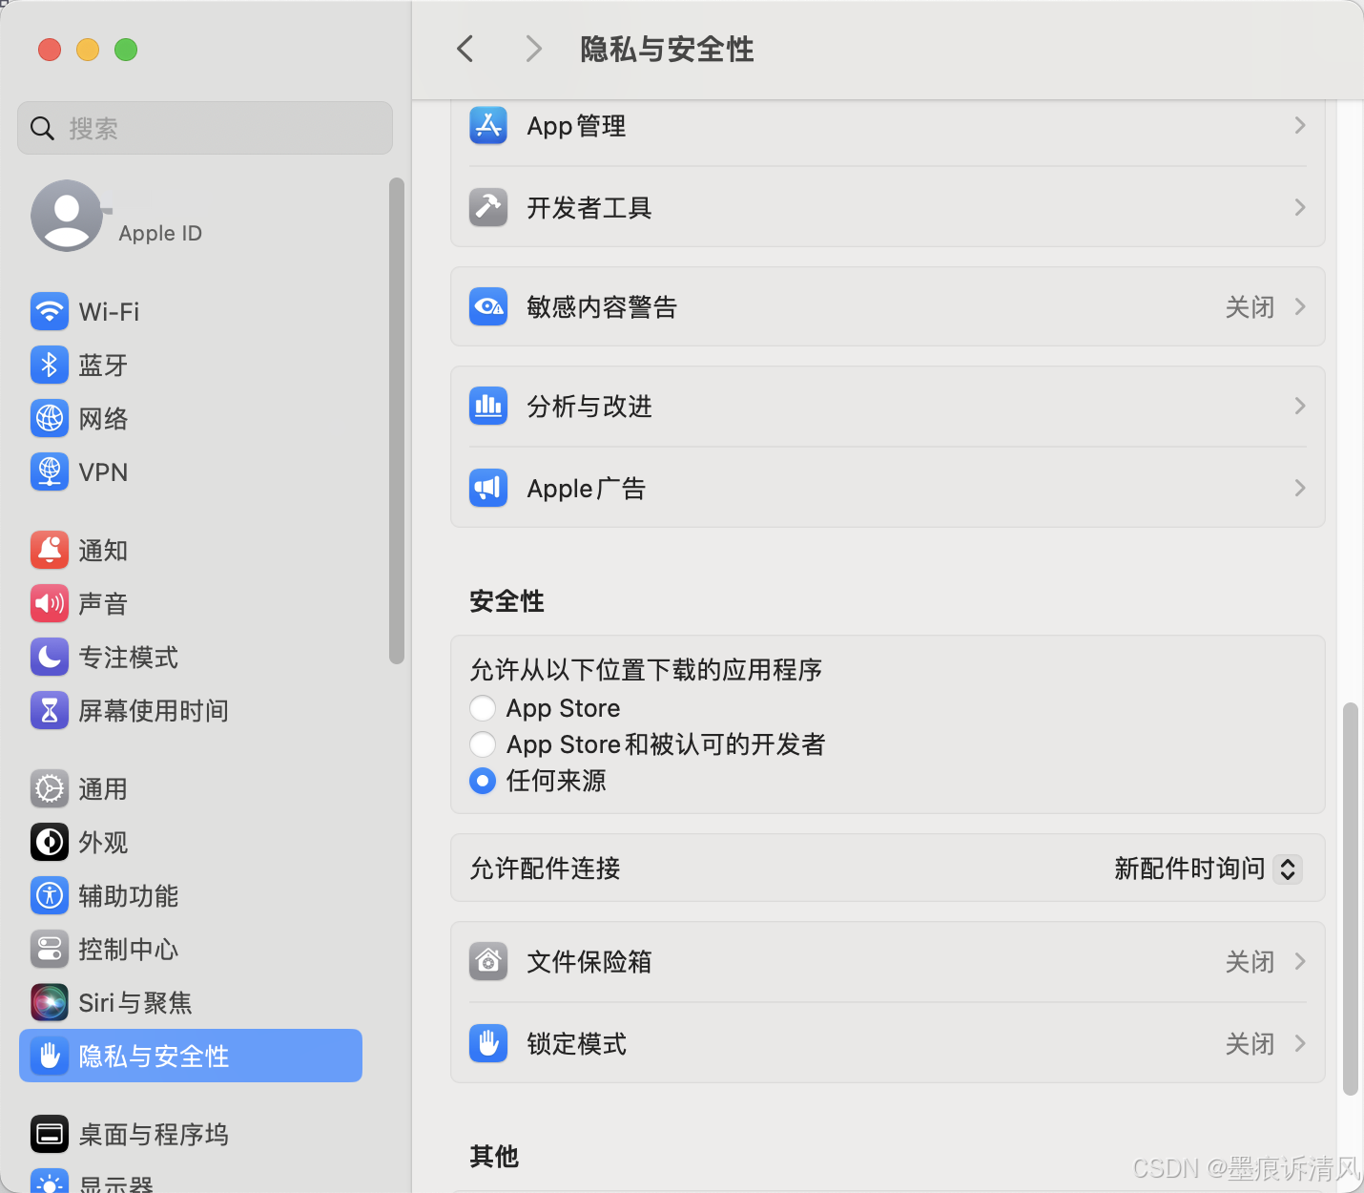Viewport: 1364px width, 1193px height.
Task: Click the 隐私与安全性 window title
Action: tap(667, 50)
